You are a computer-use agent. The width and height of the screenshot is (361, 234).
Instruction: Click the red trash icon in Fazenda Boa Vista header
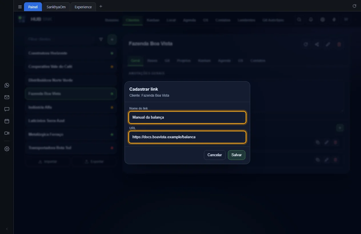339,44
